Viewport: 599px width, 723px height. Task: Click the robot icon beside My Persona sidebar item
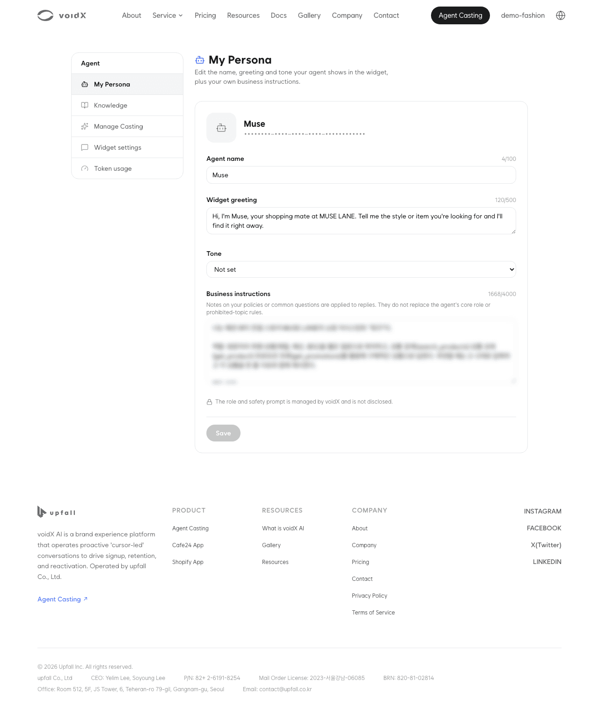click(x=85, y=85)
